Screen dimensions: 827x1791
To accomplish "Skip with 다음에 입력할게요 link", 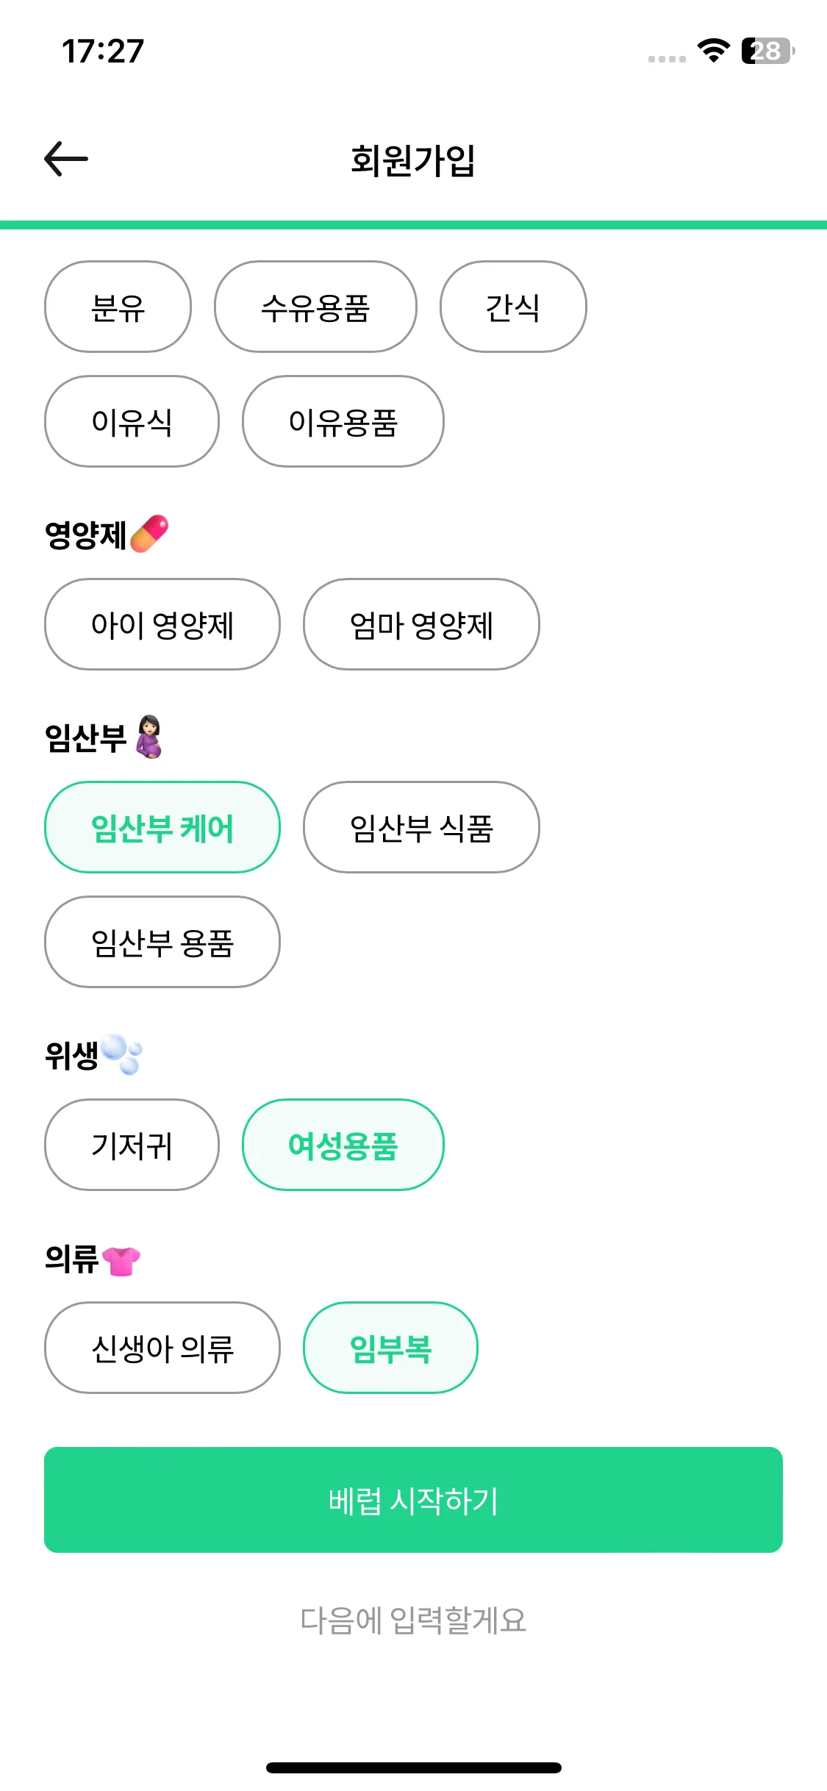I will point(413,1620).
